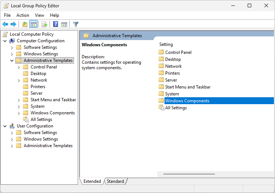The height and width of the screenshot is (193, 275).
Task: Click the horizontal scrollbar in right pane
Action: point(189,174)
